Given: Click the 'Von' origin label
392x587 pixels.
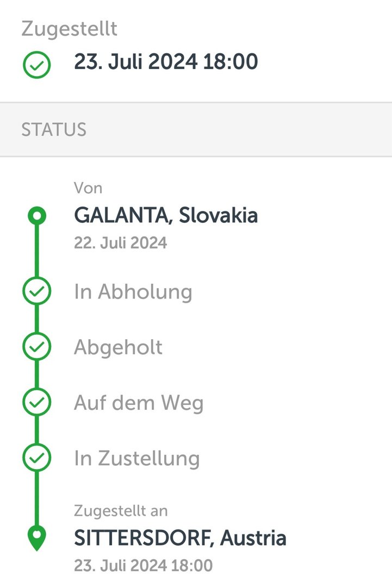Looking at the screenshot, I should tap(88, 188).
